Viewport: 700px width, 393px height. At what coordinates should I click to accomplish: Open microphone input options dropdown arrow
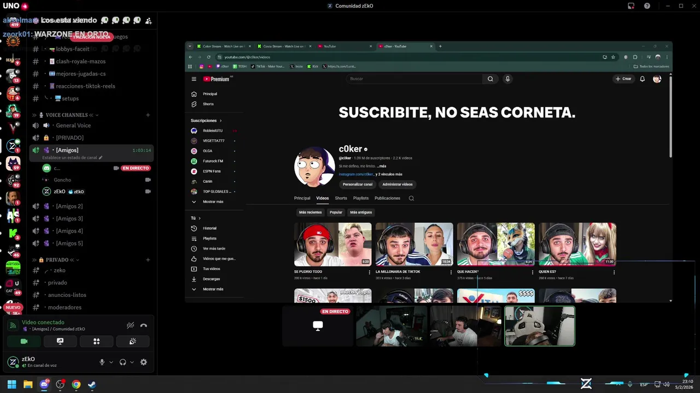tap(111, 362)
